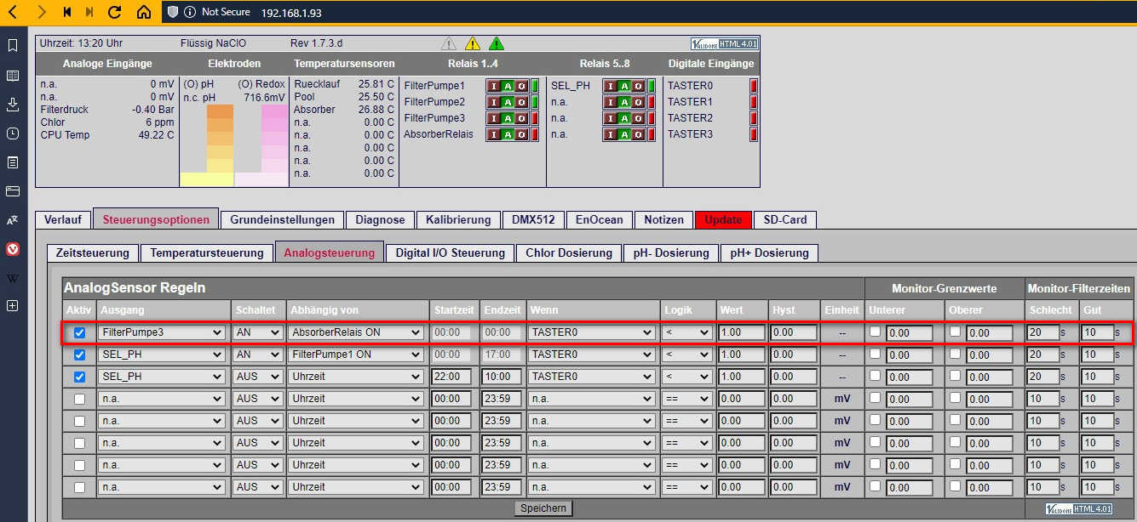Open the Wikipedia web panel
The image size is (1137, 522).
(13, 278)
